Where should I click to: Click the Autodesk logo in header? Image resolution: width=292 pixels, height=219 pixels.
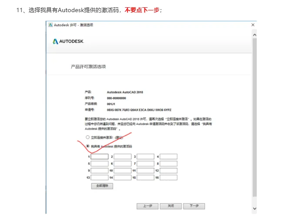tap(68, 41)
